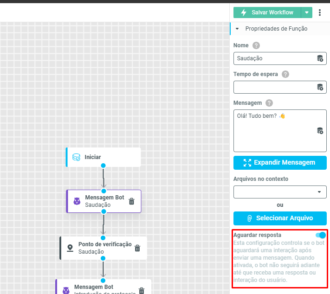Open the three-dot more options menu
The width and height of the screenshot is (330, 294).
pos(320,13)
